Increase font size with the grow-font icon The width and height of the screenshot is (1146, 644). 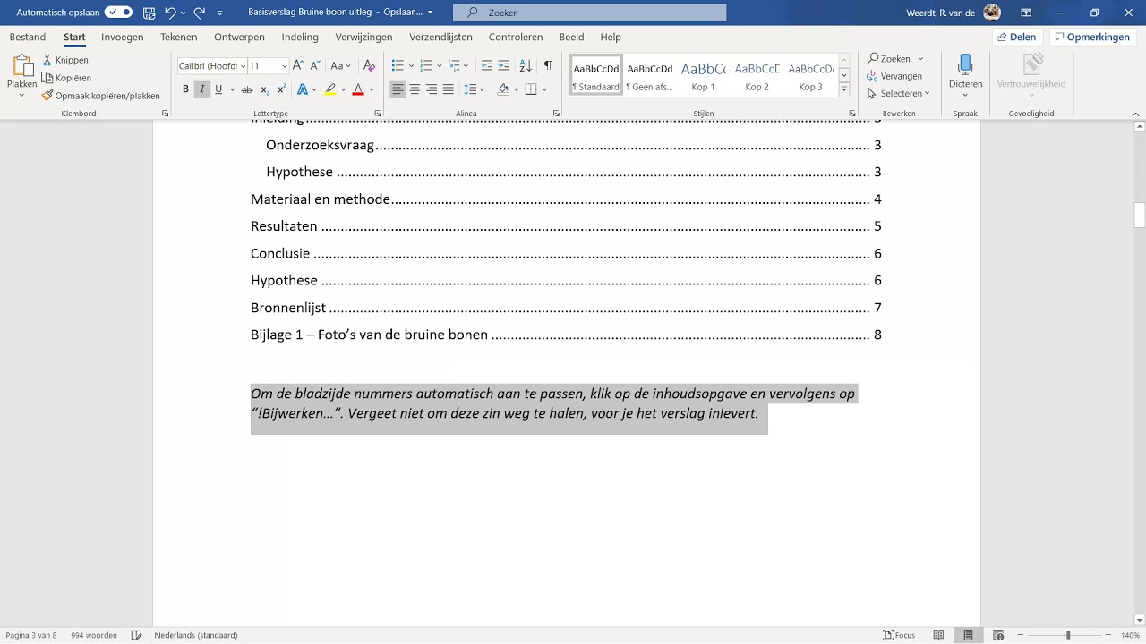298,66
